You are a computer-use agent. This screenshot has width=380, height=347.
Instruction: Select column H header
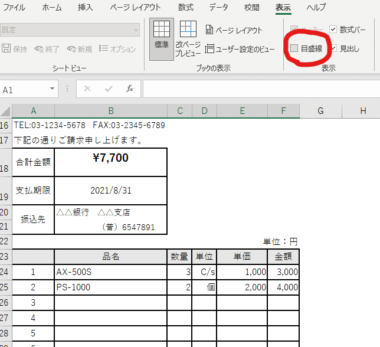pyautogui.click(x=361, y=111)
